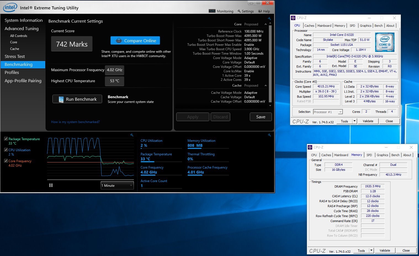
Task: Click scrollbar down arrow in proposed panel
Action: 270,106
